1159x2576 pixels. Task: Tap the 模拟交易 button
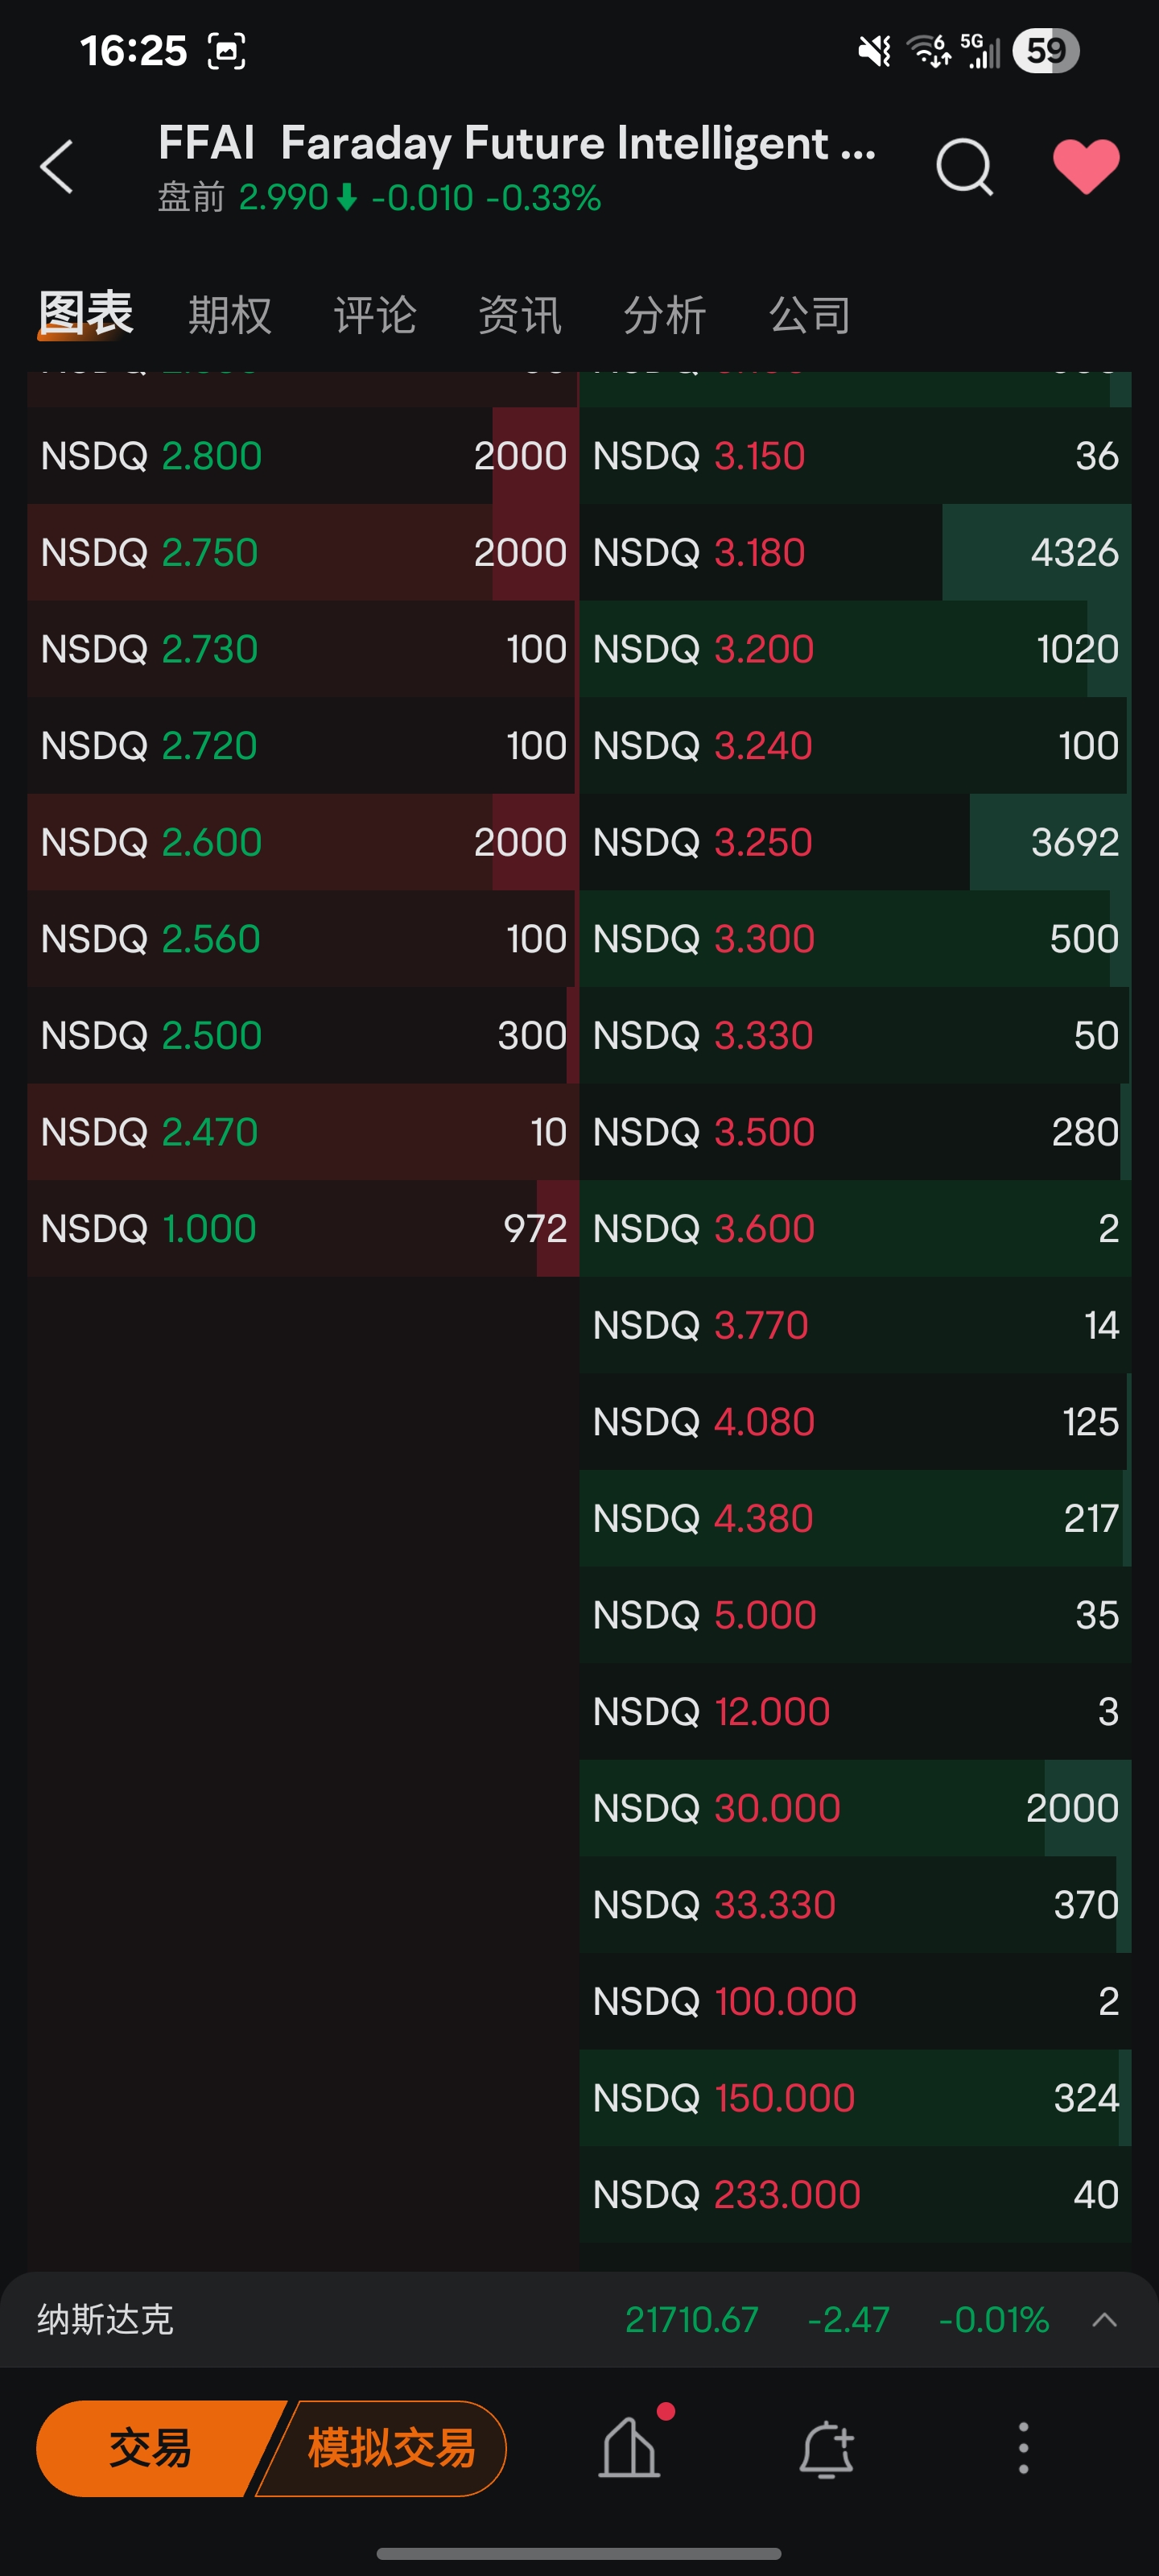click(x=391, y=2448)
